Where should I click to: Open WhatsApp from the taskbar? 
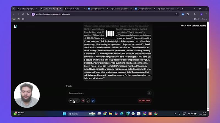pyautogui.click(x=128, y=114)
